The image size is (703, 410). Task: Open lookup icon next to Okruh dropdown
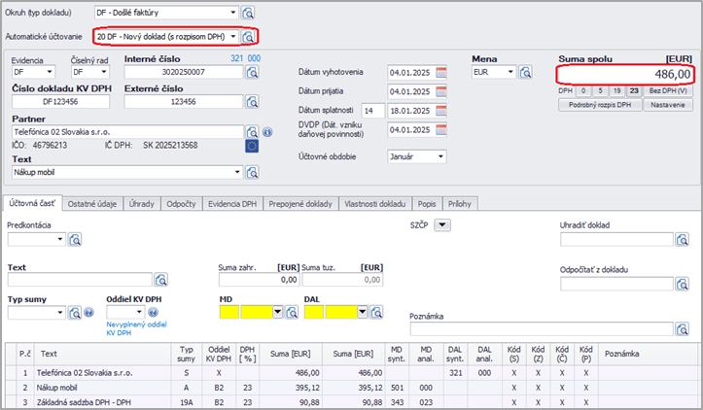[x=248, y=13]
